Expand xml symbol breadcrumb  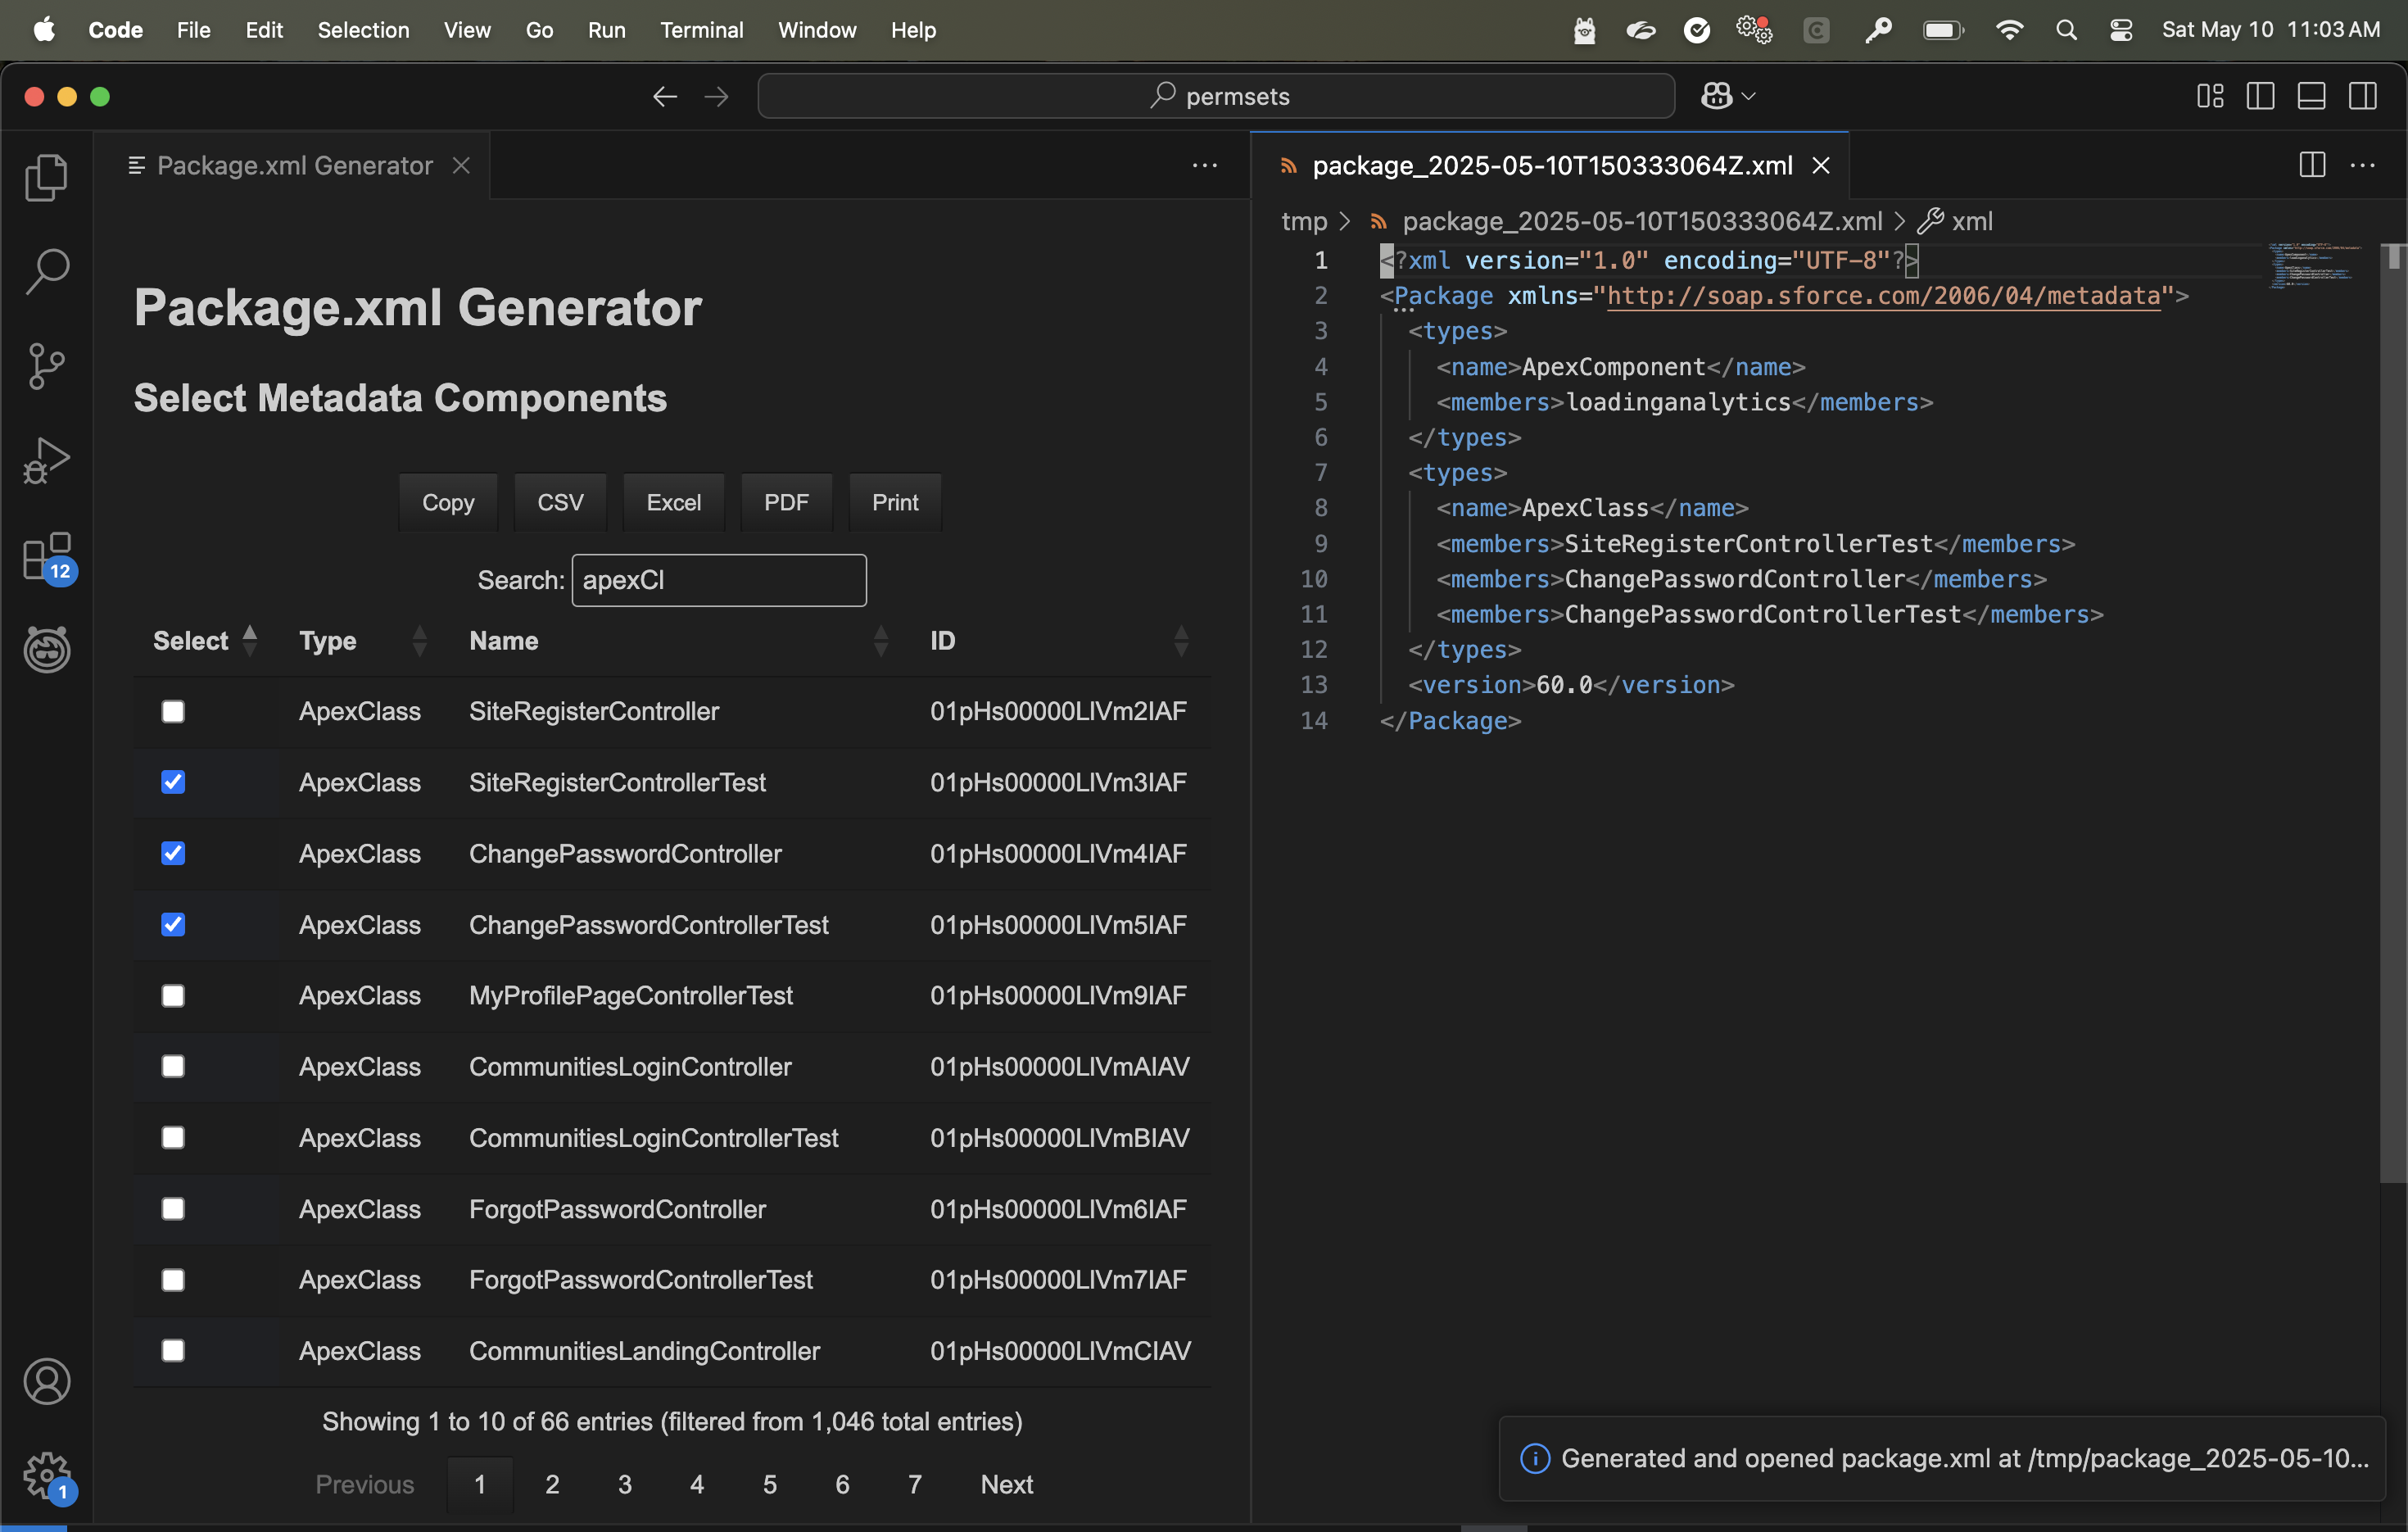[x=1956, y=221]
